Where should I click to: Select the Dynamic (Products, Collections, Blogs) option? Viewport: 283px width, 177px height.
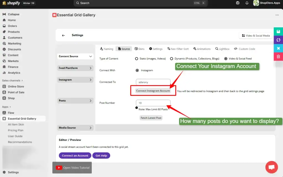pos(172,59)
